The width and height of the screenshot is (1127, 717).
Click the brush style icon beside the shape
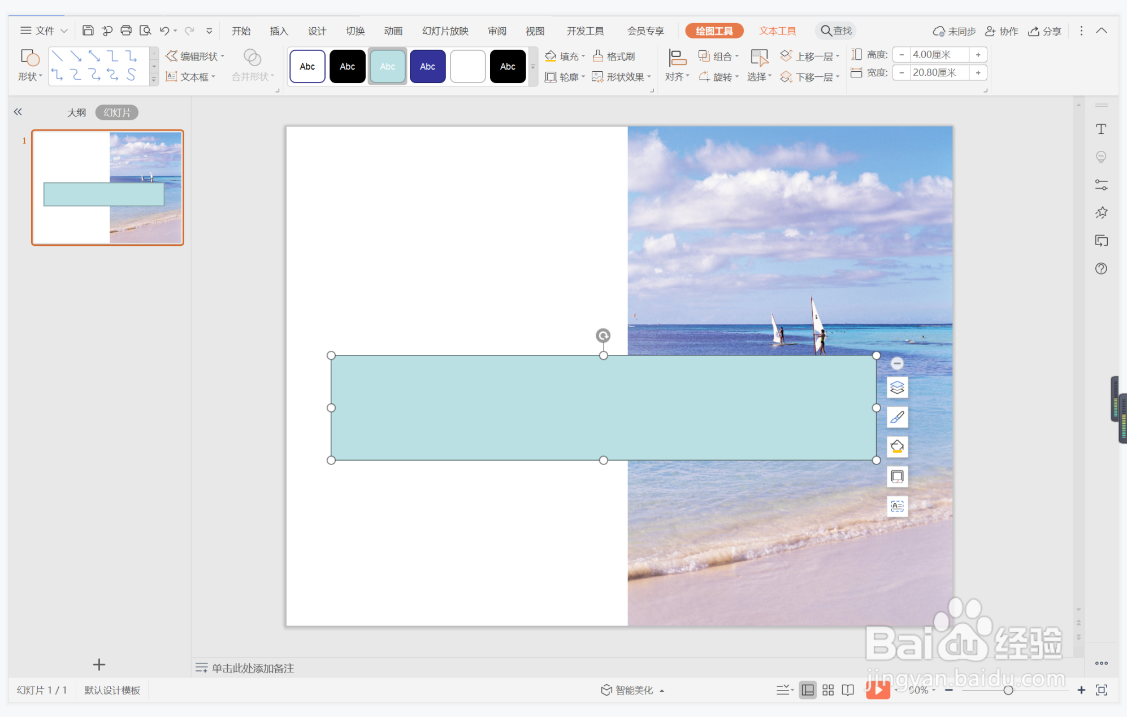[897, 417]
